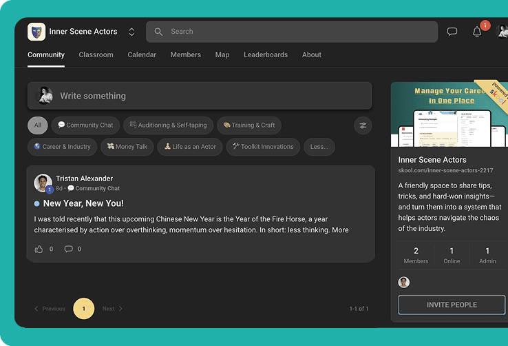This screenshot has height=346, width=508.
Task: Open skool.com/inner-scene-actors-2217 link
Action: click(x=445, y=170)
